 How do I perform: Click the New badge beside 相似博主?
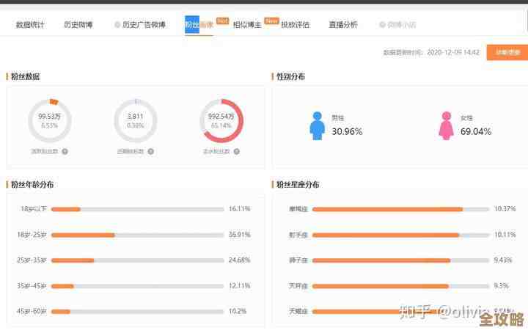[271, 21]
